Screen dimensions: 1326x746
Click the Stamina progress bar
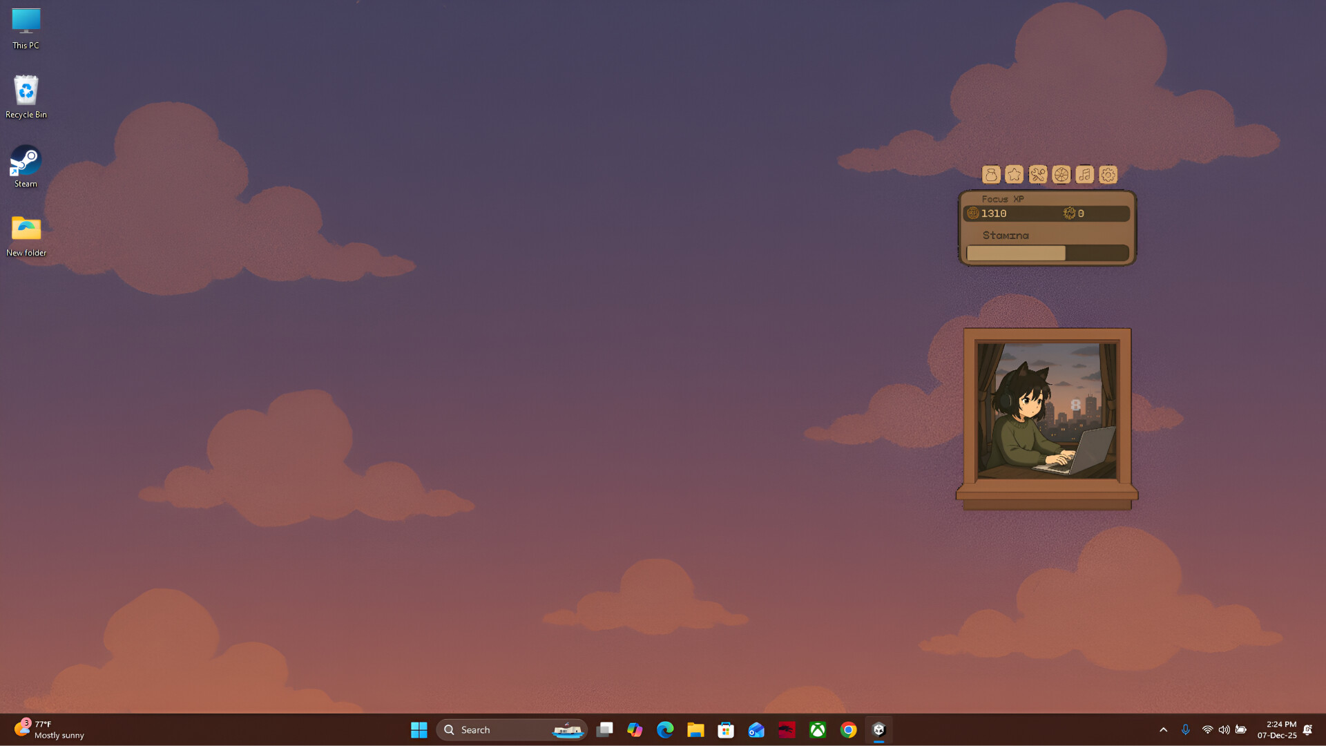(1048, 253)
